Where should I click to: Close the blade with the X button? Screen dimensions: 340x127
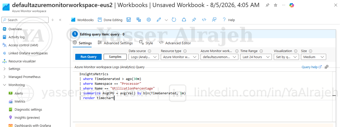click(335, 5)
